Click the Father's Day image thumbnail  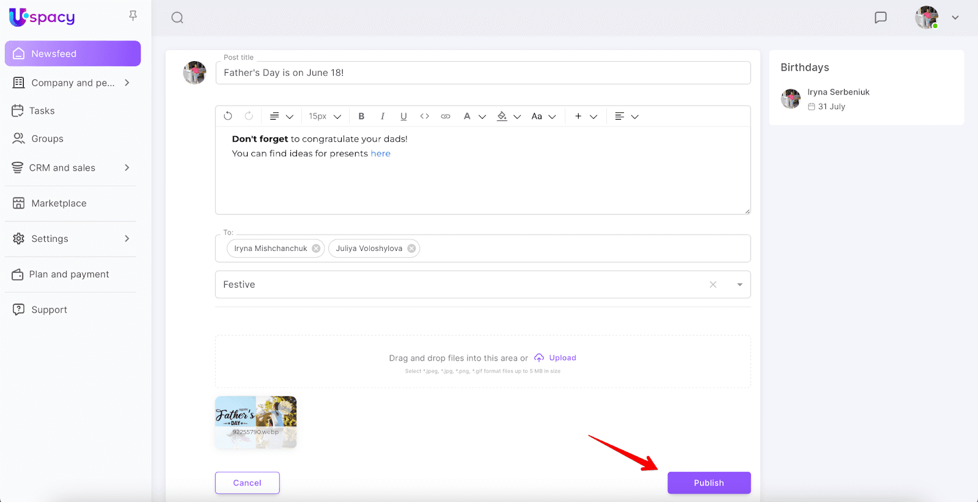pyautogui.click(x=256, y=422)
